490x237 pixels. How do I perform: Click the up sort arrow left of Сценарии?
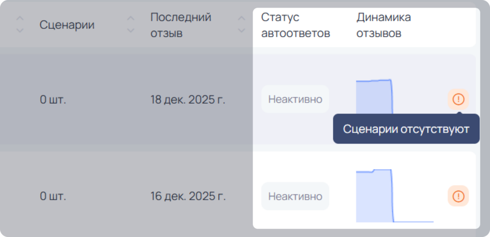[x=20, y=19]
